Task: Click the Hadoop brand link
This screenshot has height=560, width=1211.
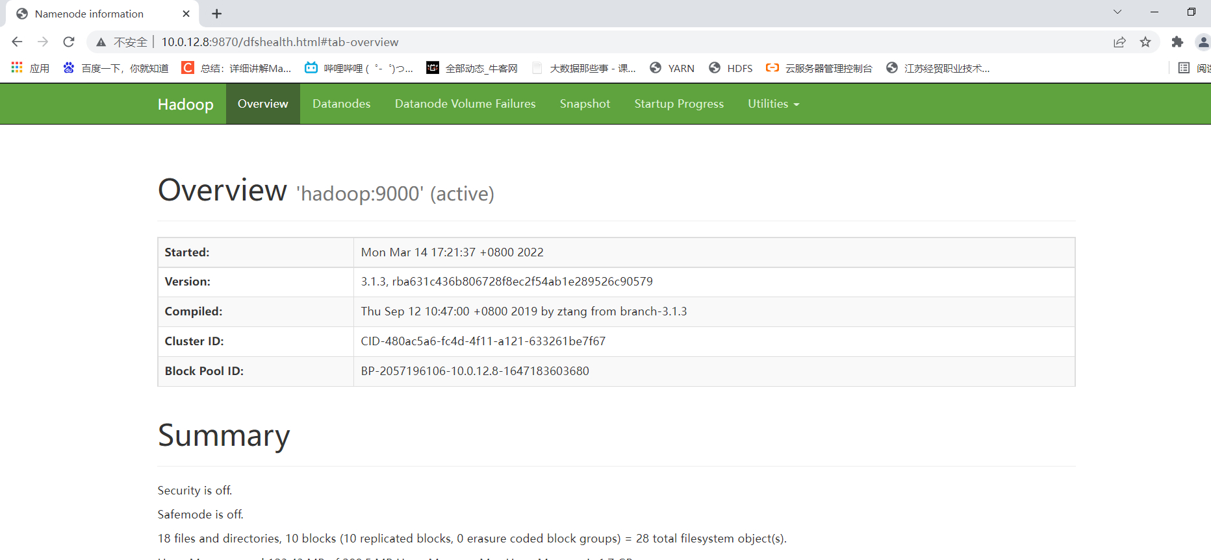Action: click(x=185, y=104)
